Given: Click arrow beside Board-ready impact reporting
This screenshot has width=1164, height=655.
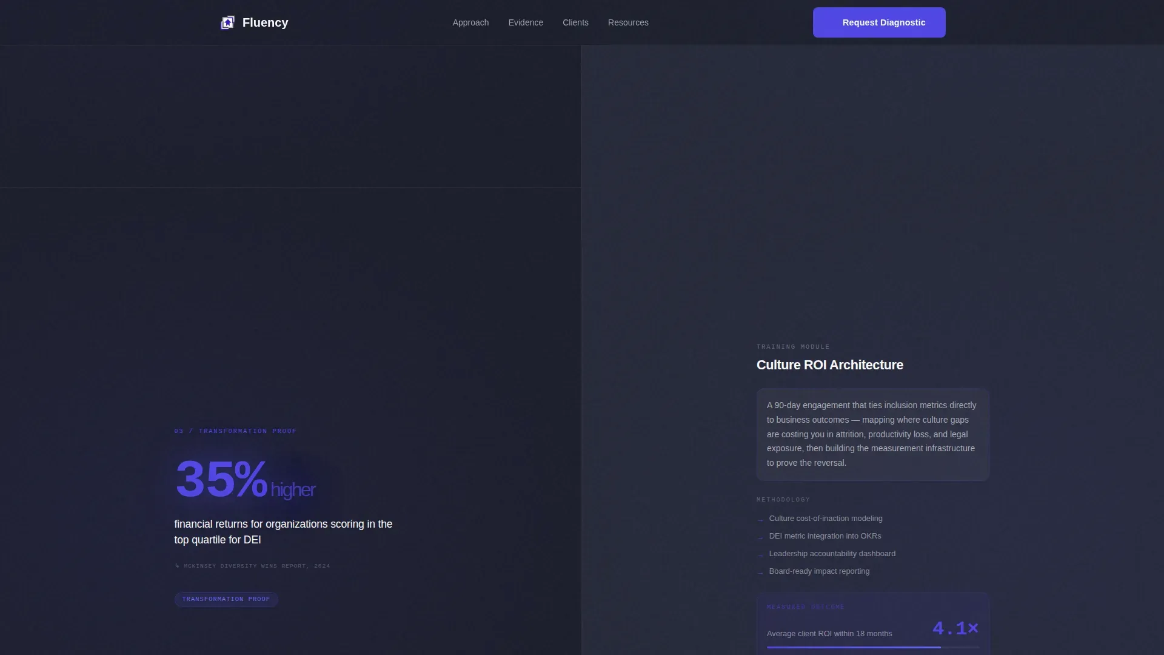Looking at the screenshot, I should click(x=760, y=573).
